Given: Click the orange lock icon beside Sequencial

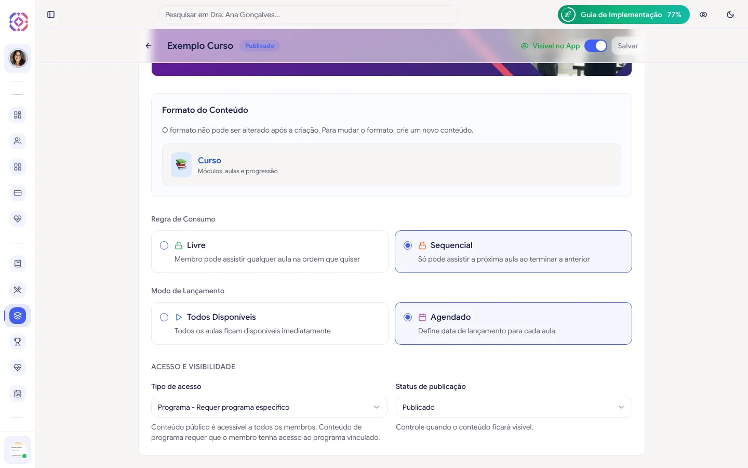Looking at the screenshot, I should point(422,245).
